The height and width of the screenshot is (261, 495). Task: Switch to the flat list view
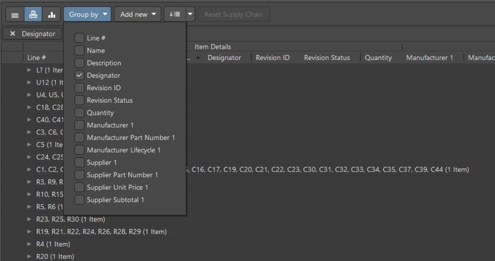point(15,14)
